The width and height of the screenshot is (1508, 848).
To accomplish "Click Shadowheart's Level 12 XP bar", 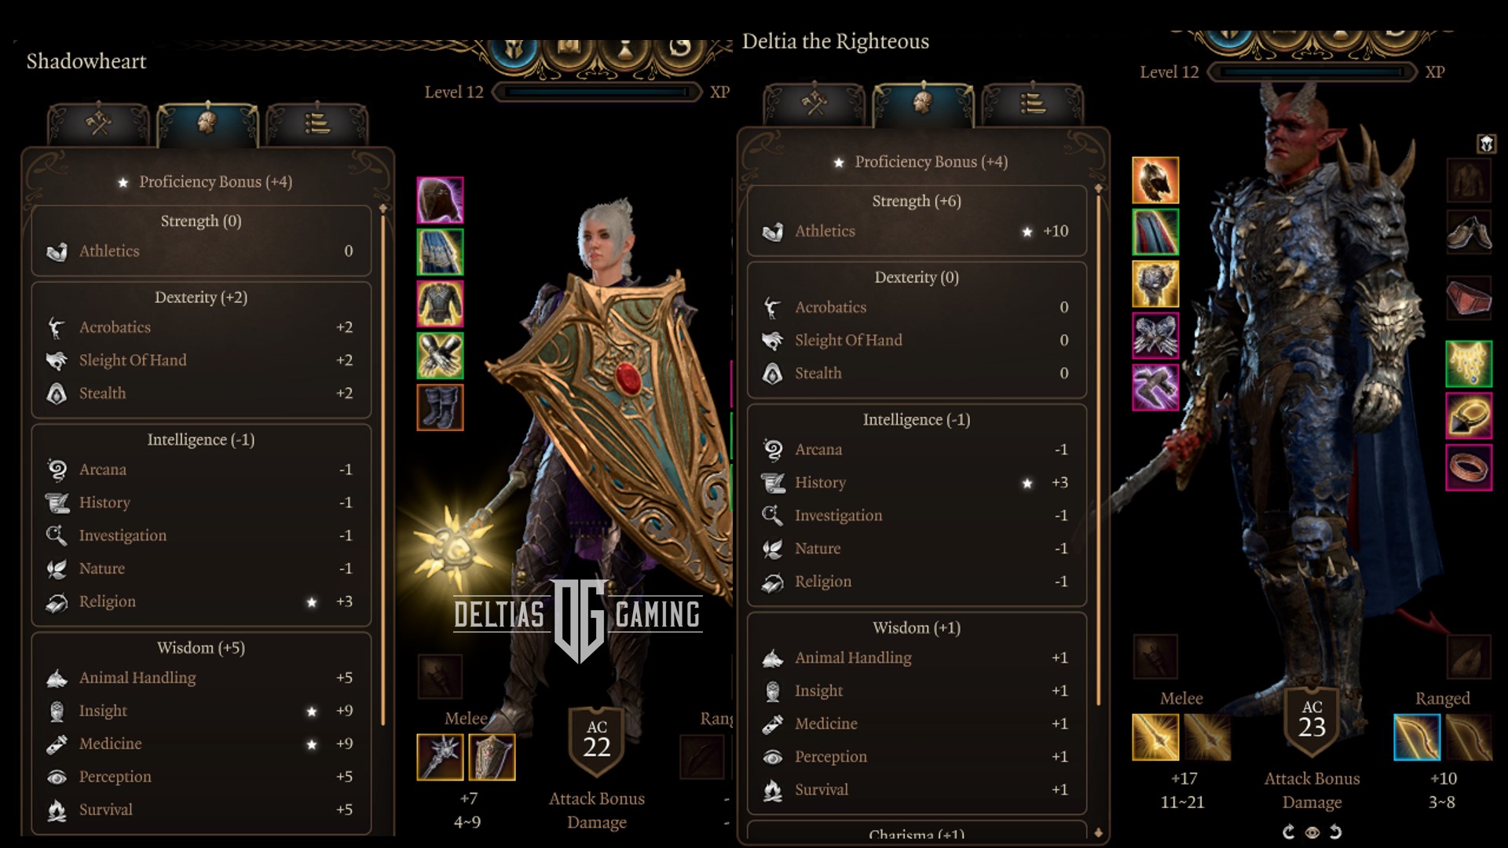I will [x=597, y=93].
